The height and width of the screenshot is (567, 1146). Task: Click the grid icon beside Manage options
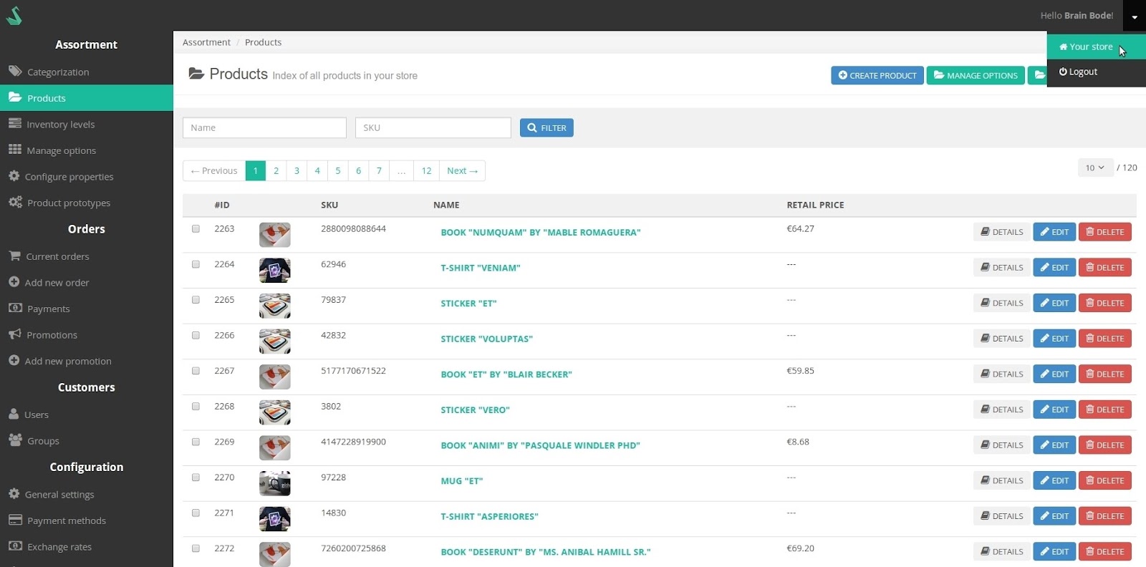tap(14, 150)
